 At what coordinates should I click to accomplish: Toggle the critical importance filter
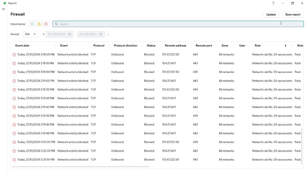(x=46, y=24)
